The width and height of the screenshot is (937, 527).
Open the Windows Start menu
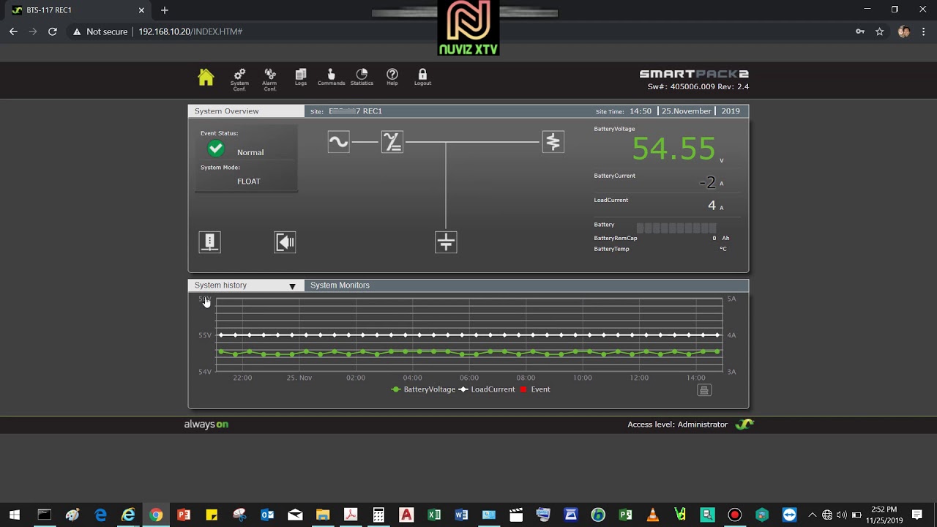point(15,515)
